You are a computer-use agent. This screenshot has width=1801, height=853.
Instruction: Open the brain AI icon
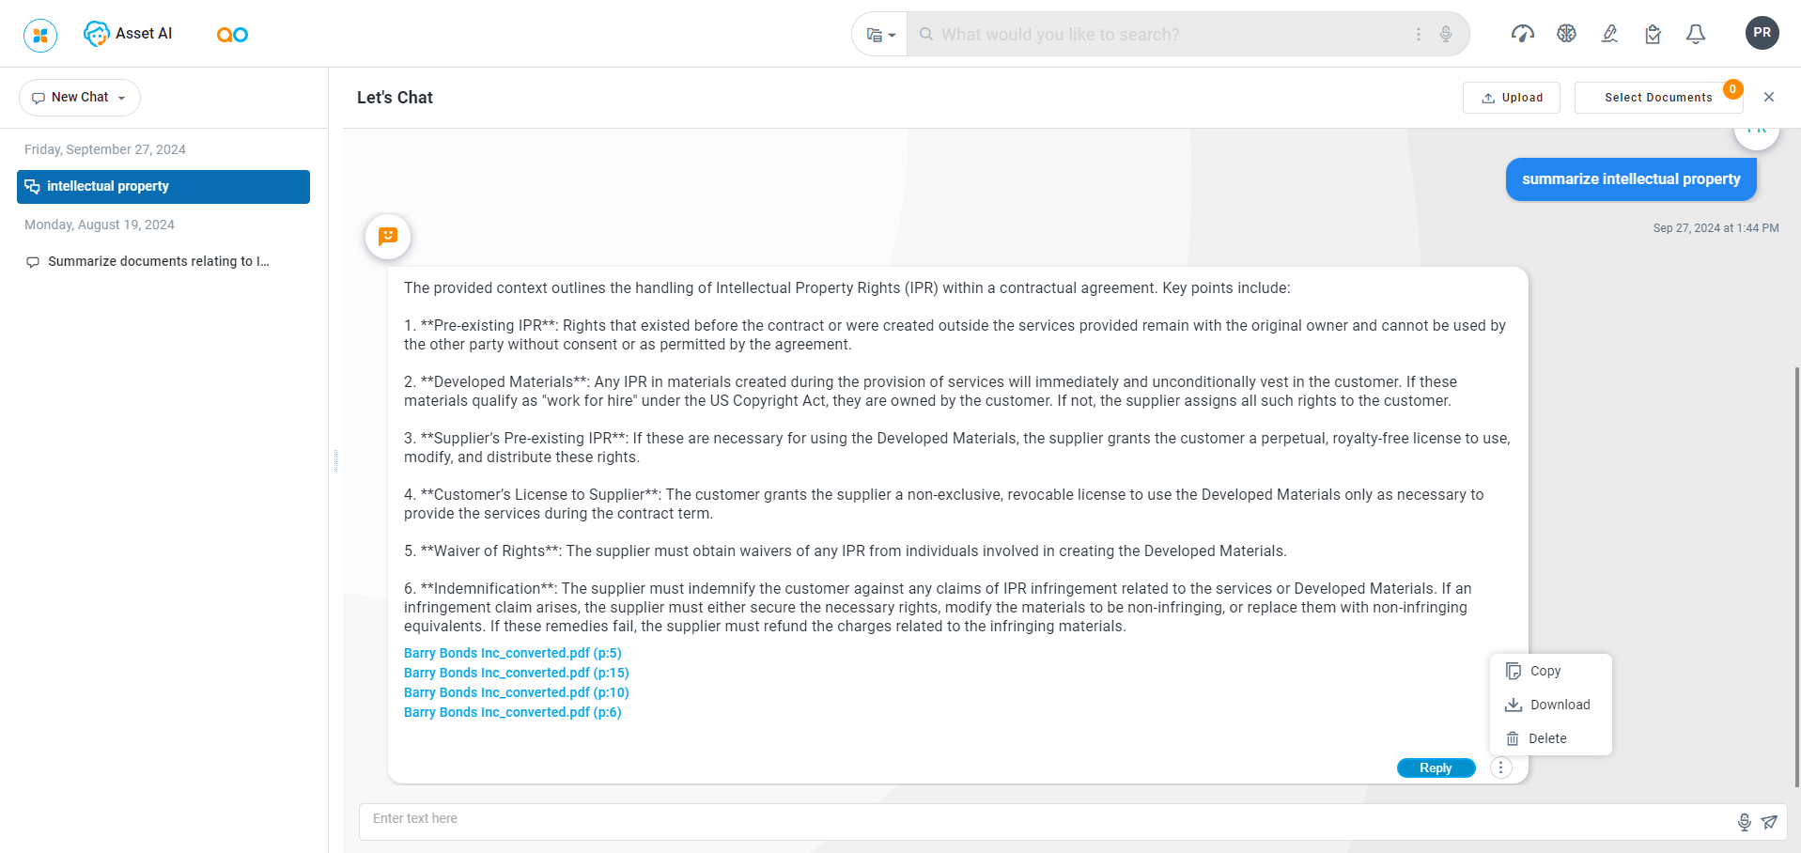tap(1566, 34)
